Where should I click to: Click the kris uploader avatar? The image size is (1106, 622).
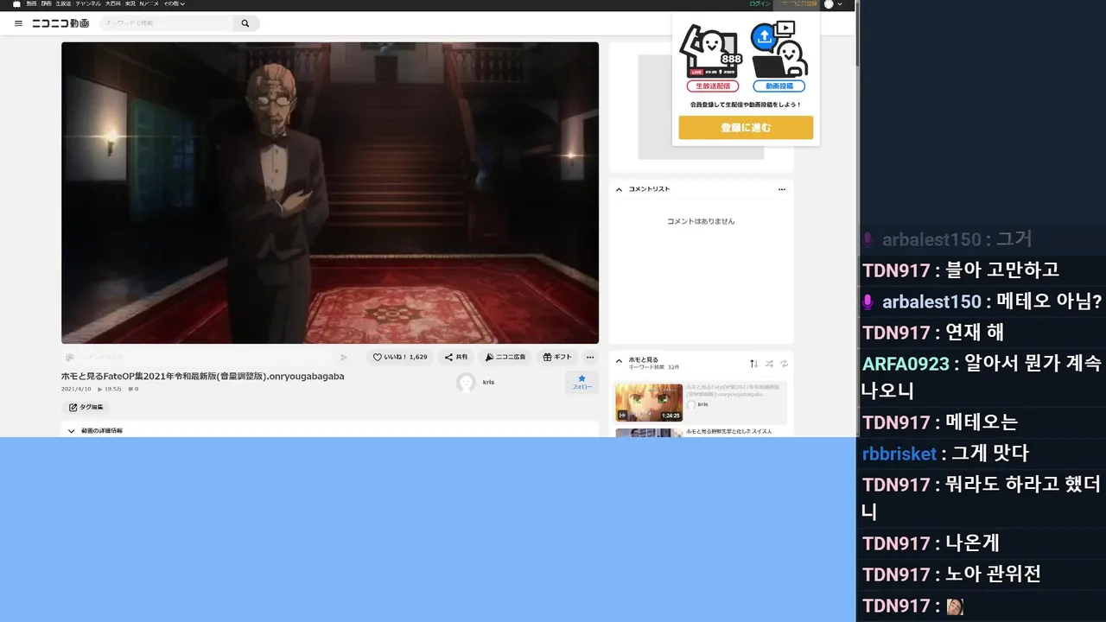pyautogui.click(x=467, y=383)
